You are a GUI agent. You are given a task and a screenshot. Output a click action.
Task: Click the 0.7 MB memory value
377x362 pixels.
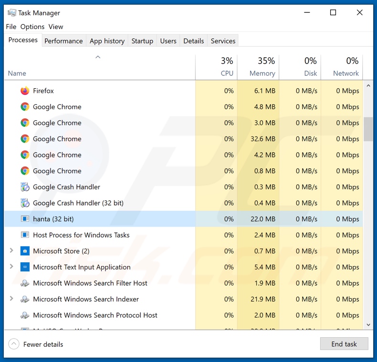pyautogui.click(x=265, y=251)
